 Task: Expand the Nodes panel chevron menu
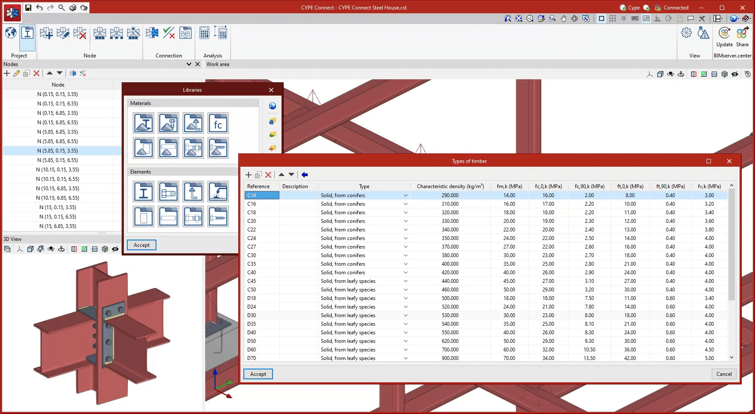coord(189,64)
